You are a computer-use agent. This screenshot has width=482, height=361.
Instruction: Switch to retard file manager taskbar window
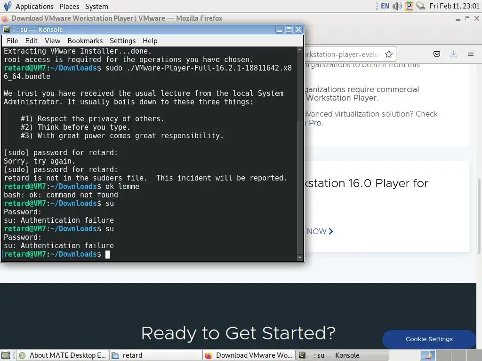(155, 355)
